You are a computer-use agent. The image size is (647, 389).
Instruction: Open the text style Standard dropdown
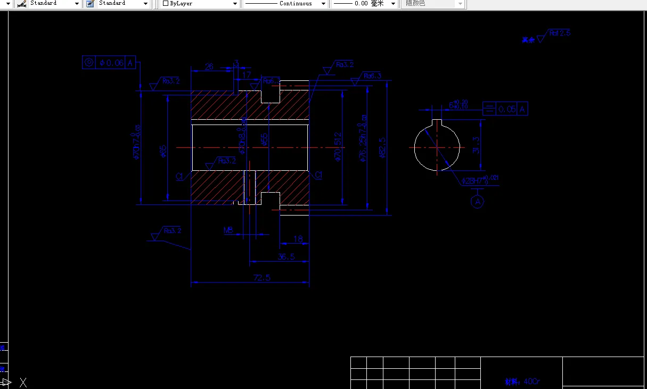click(x=145, y=4)
